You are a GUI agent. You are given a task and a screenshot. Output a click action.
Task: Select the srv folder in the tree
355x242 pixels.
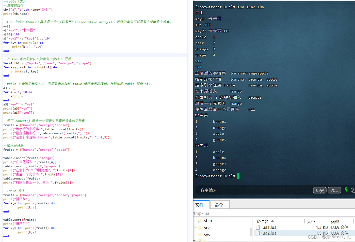pyautogui.click(x=207, y=228)
